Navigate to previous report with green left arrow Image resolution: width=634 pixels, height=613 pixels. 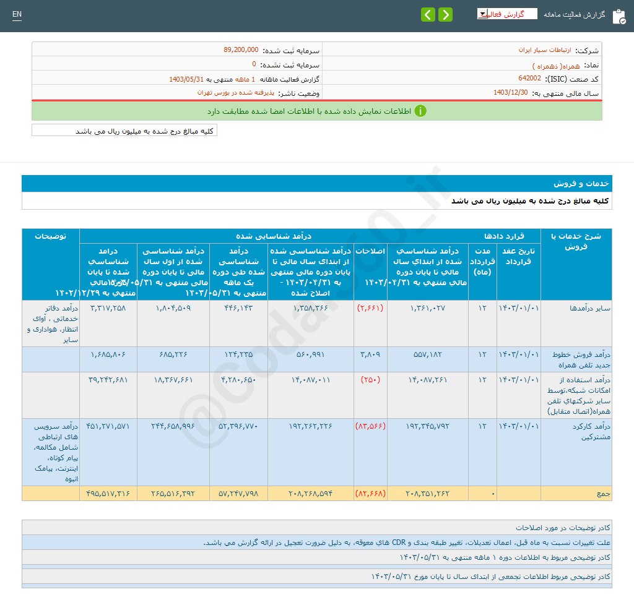click(x=428, y=14)
